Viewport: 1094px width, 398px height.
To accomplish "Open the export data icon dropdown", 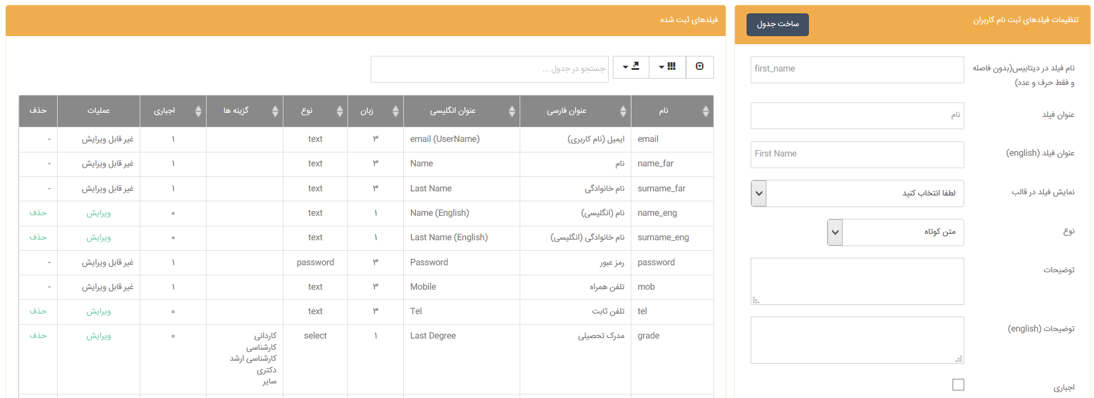I will pyautogui.click(x=631, y=67).
